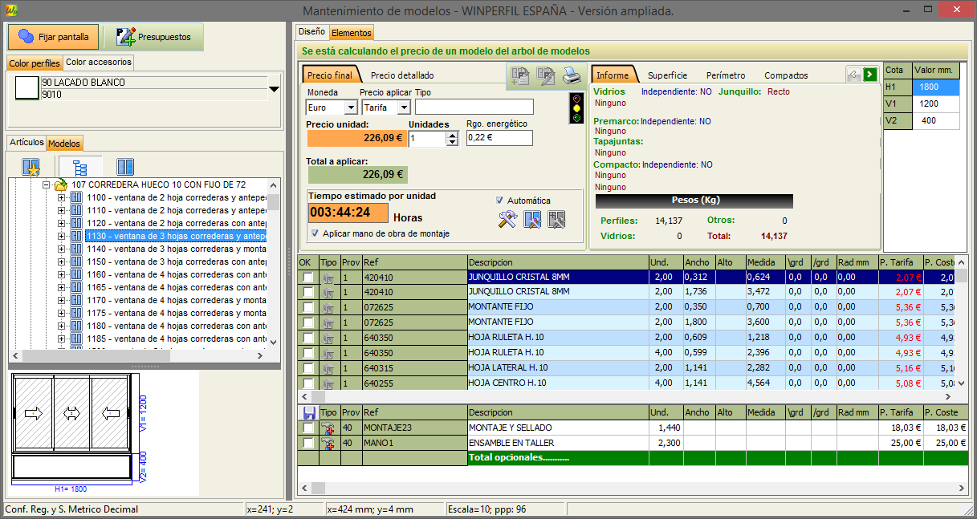Select the V2 value 400 cell
This screenshot has height=519, width=977.
point(935,120)
